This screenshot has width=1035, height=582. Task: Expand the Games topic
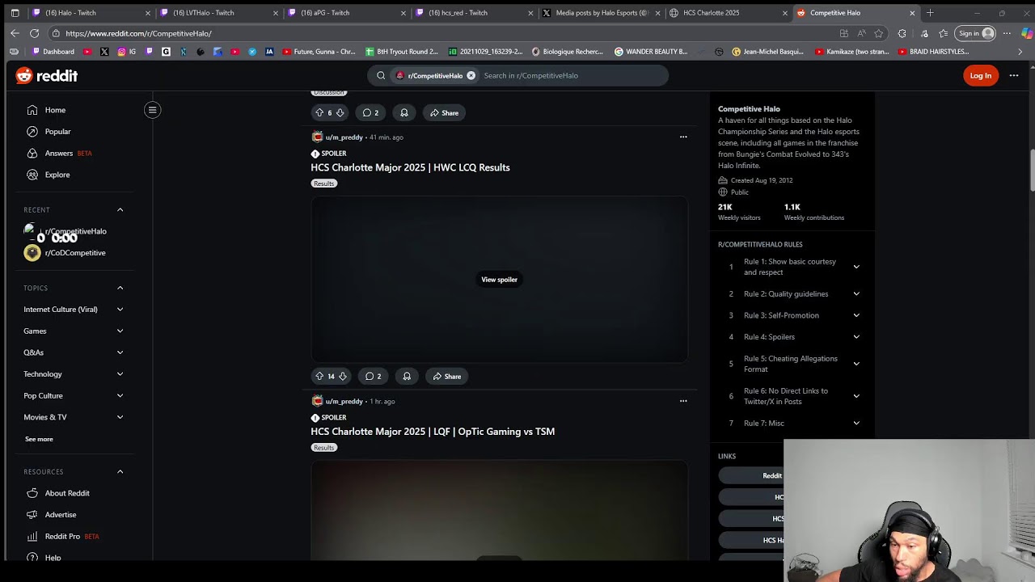[x=120, y=331]
